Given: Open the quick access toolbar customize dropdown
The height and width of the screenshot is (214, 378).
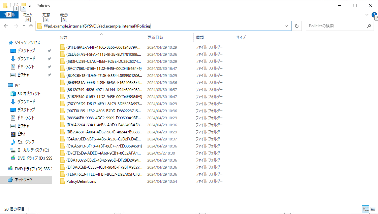Looking at the screenshot, I should click(29, 5).
